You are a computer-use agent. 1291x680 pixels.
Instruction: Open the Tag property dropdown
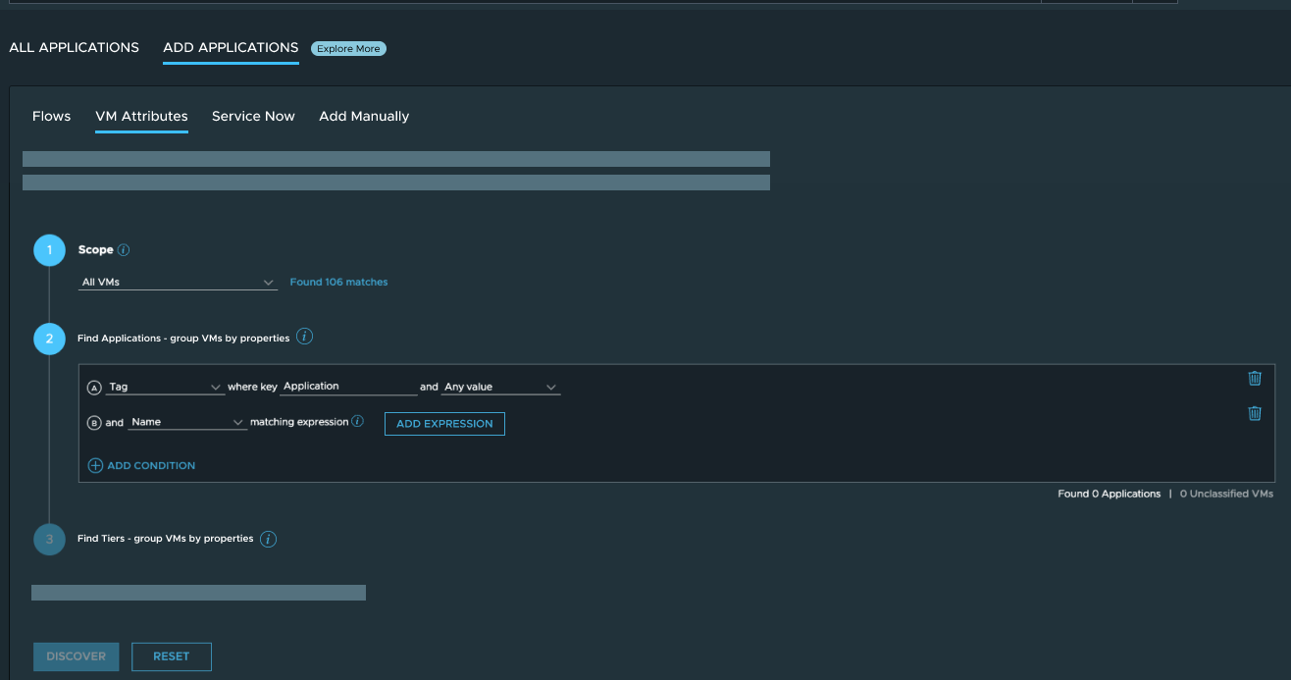click(166, 388)
